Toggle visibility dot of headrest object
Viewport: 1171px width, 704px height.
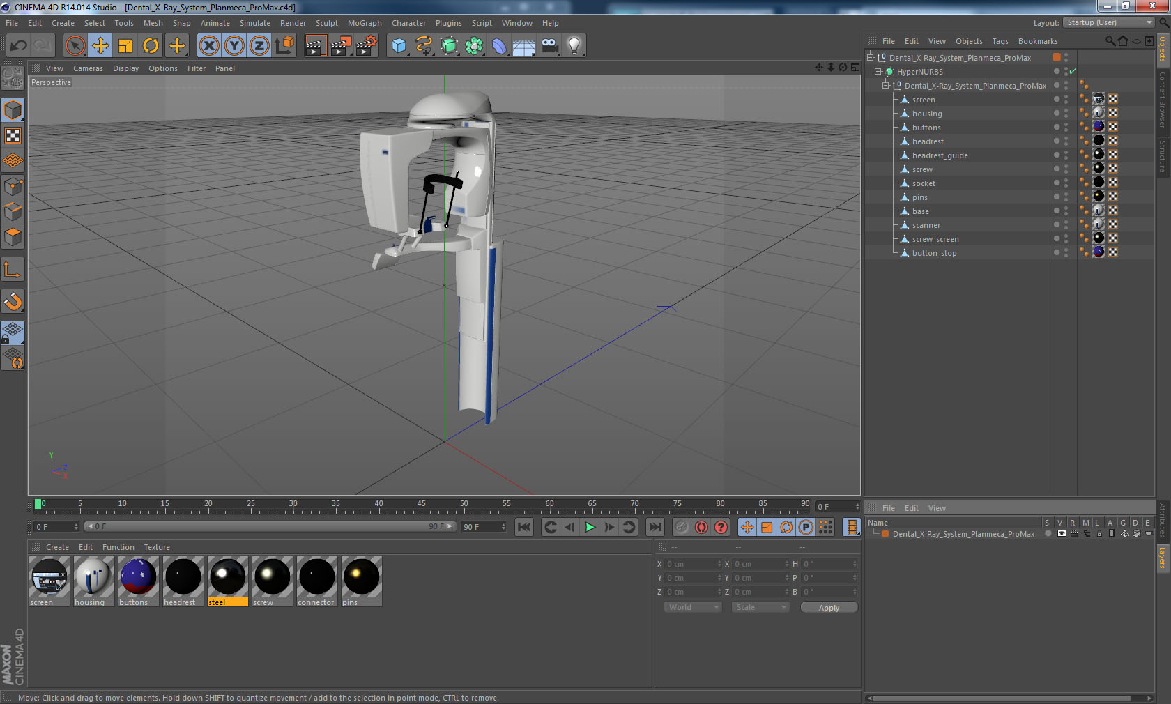[1057, 141]
